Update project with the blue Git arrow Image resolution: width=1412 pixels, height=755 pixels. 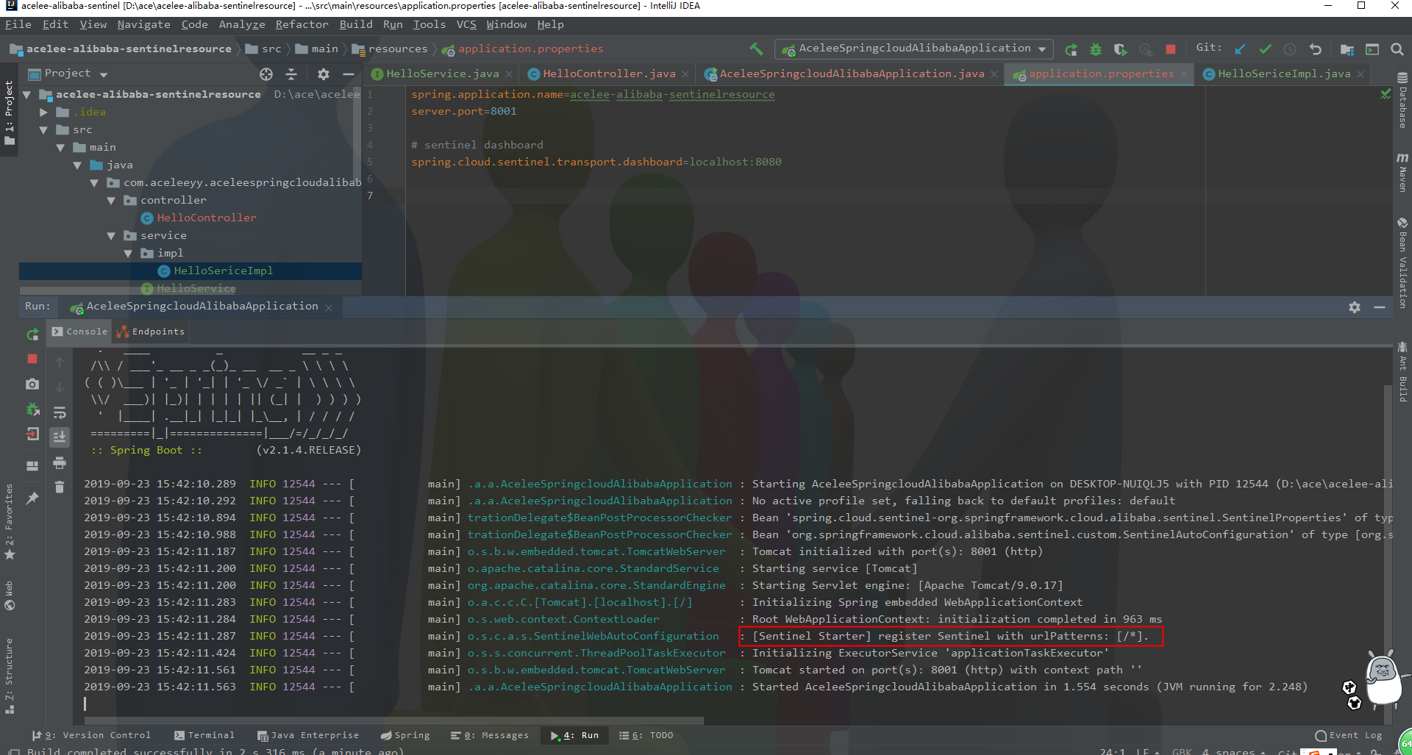[1240, 49]
